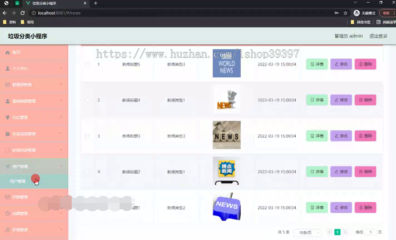Click the incognito 无痕模式 icon

(x=356, y=13)
